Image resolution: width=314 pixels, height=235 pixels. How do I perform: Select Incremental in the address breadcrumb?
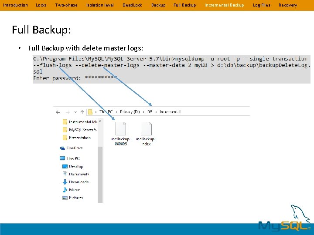click(170, 112)
